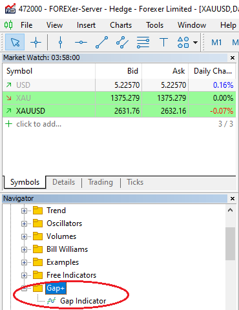Choose the vertical line drawing tool
The width and height of the screenshot is (239, 310).
click(x=61, y=42)
